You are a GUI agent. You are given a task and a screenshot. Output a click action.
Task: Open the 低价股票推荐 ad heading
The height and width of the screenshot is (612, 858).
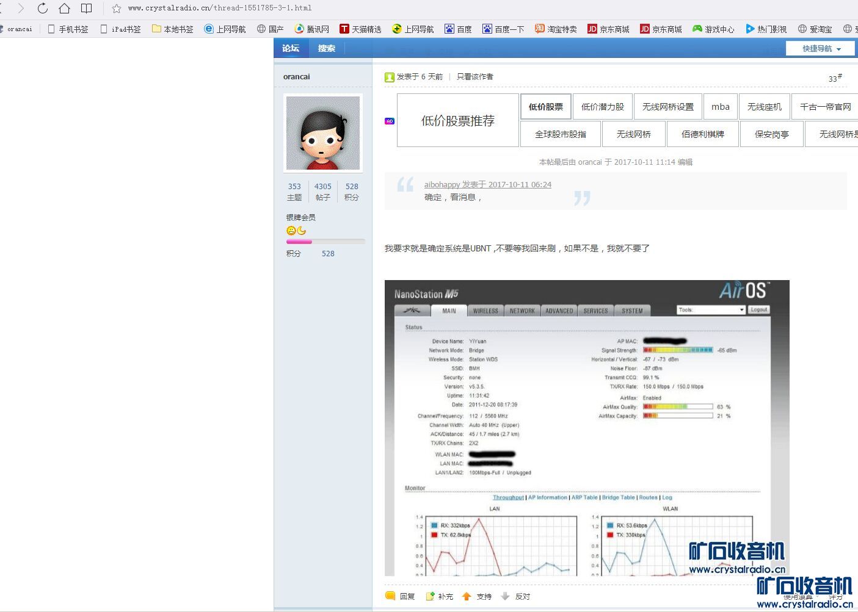click(458, 121)
